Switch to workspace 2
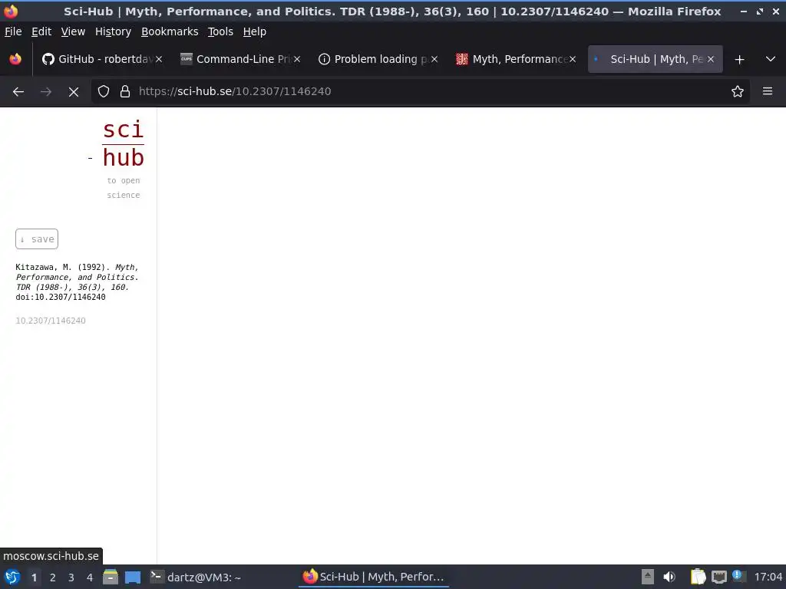The image size is (786, 589). 53,577
